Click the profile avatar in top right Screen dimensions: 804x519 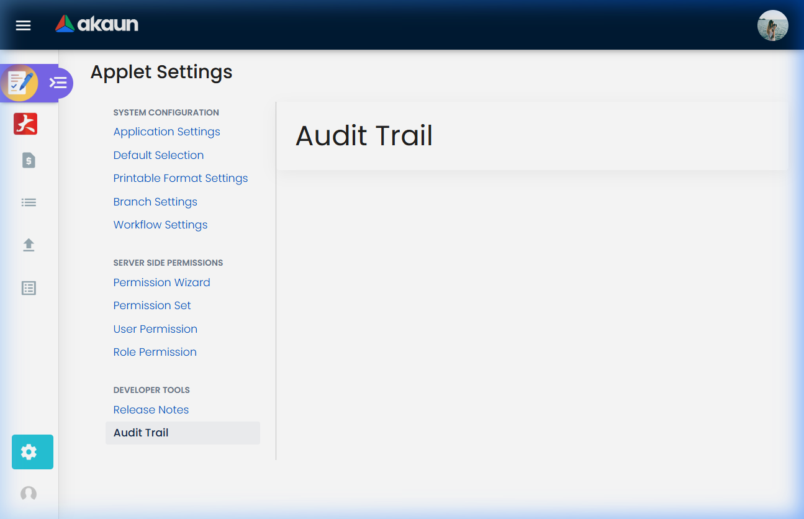pyautogui.click(x=772, y=25)
